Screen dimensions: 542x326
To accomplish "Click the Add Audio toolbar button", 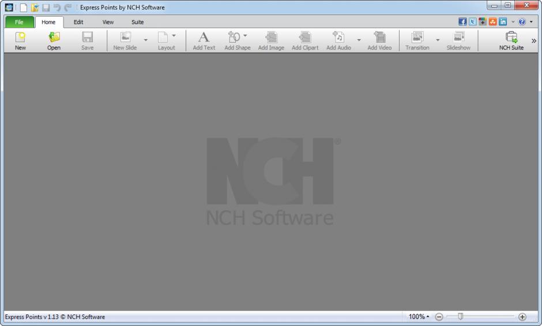I will [x=338, y=41].
